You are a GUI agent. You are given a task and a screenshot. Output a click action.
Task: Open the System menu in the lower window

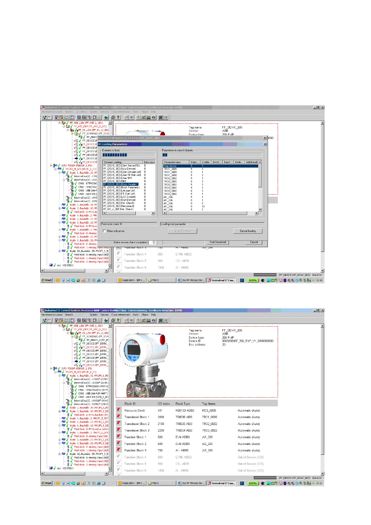94,315
